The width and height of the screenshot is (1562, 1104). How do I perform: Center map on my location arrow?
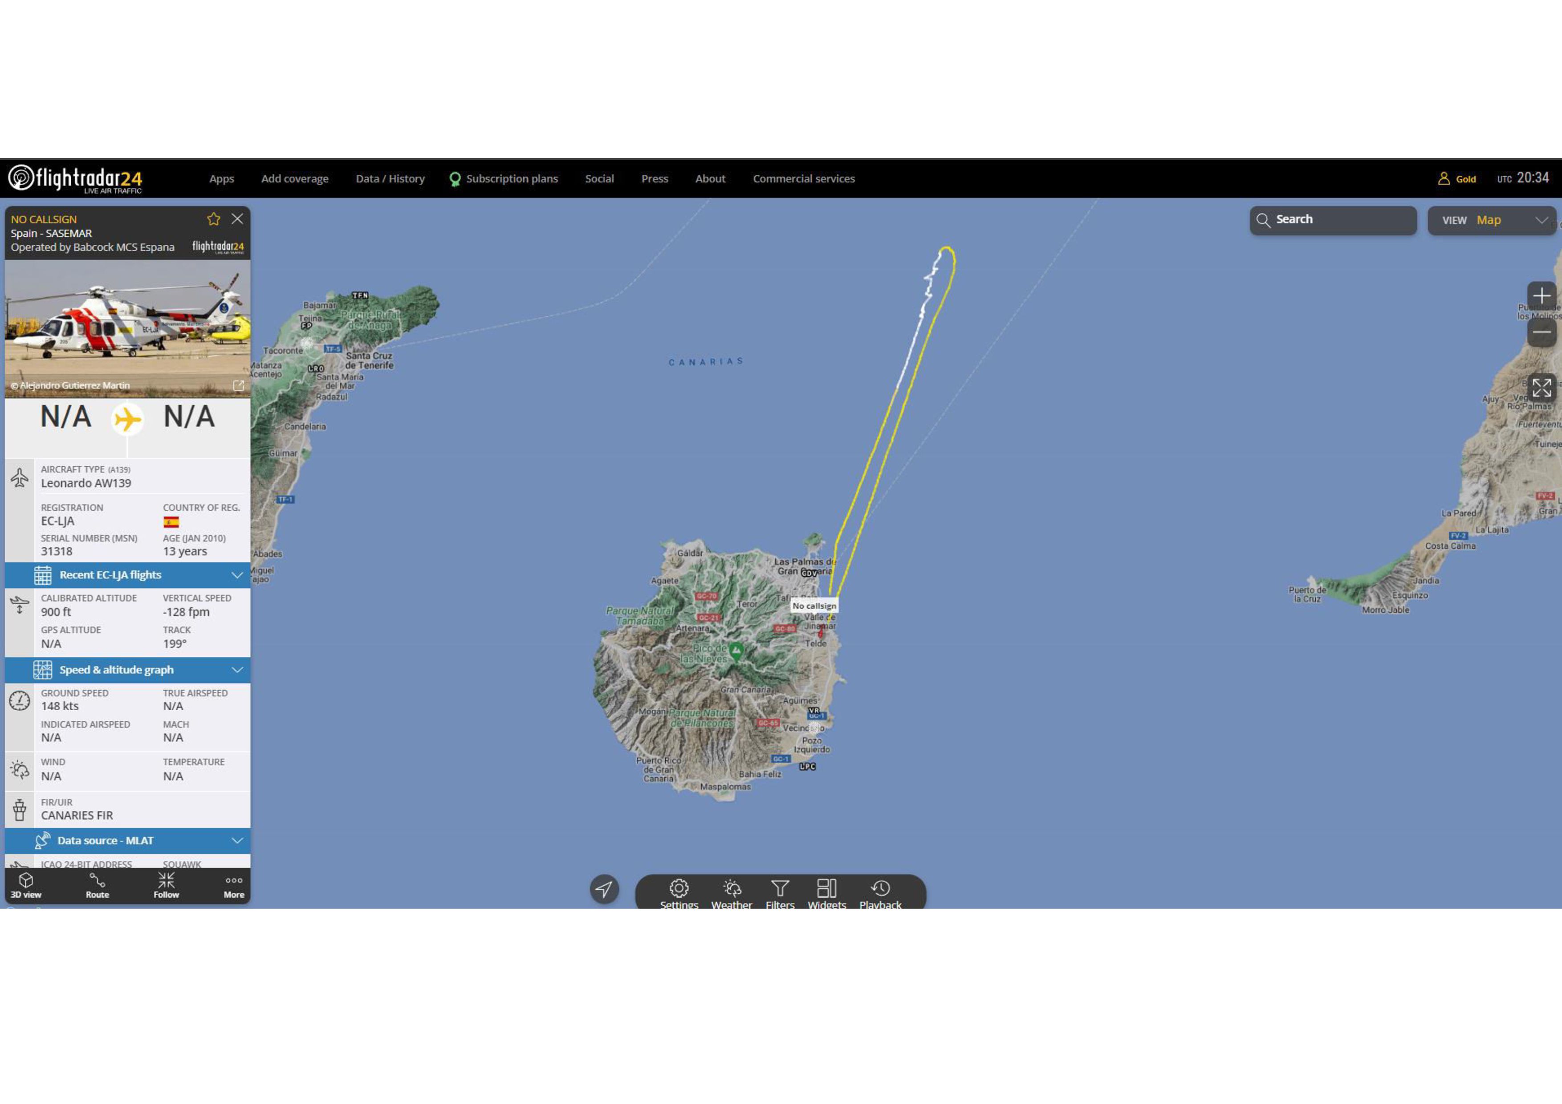604,889
